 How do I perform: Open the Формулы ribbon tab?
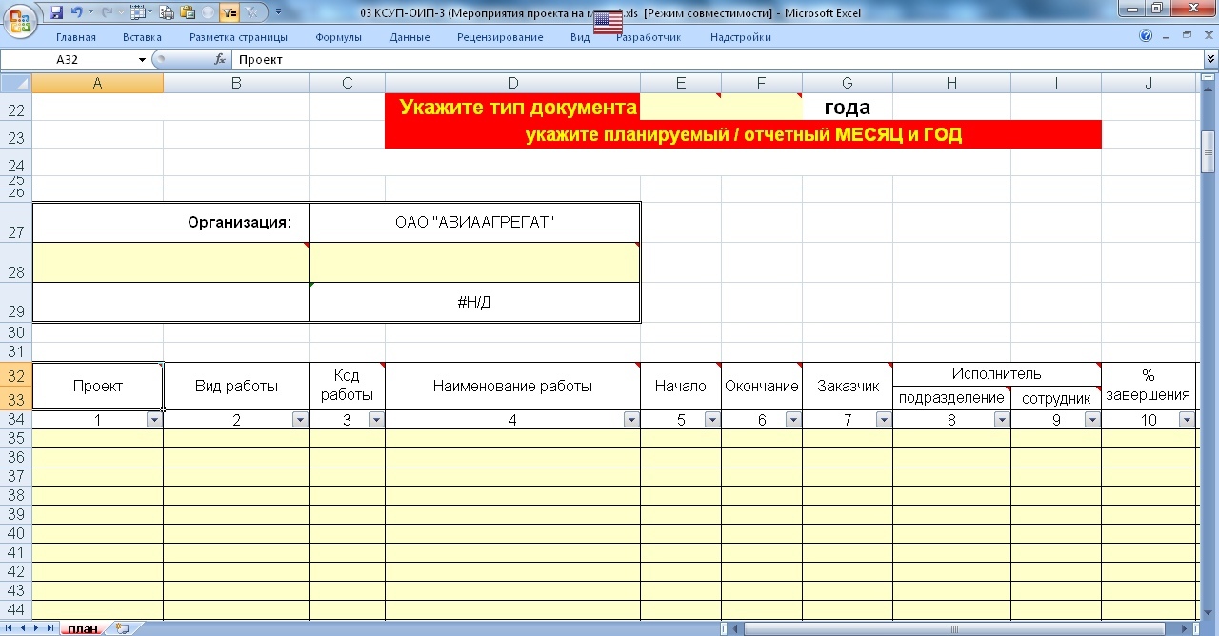point(338,37)
